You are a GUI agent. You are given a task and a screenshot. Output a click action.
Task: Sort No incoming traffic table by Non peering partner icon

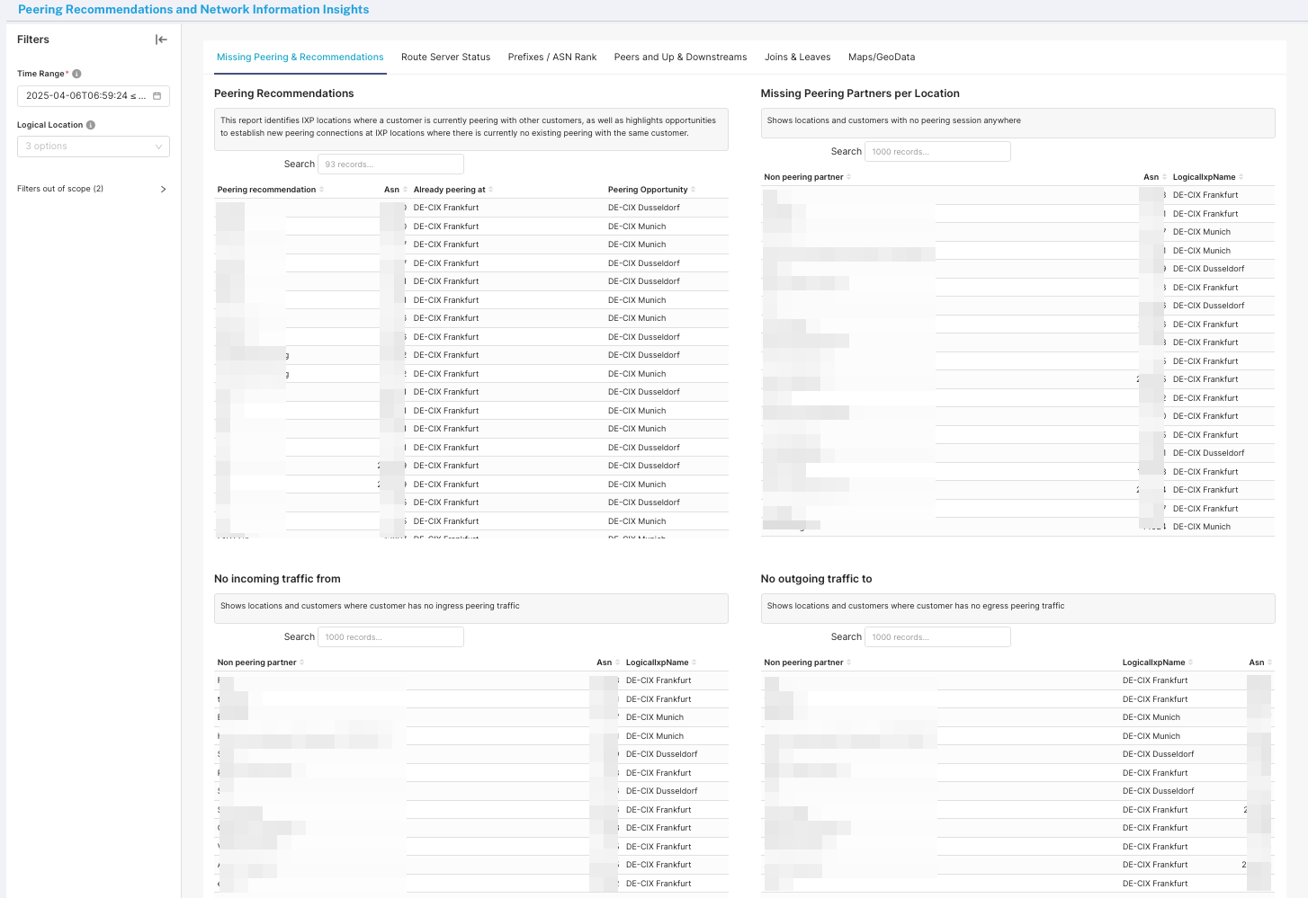tap(302, 662)
